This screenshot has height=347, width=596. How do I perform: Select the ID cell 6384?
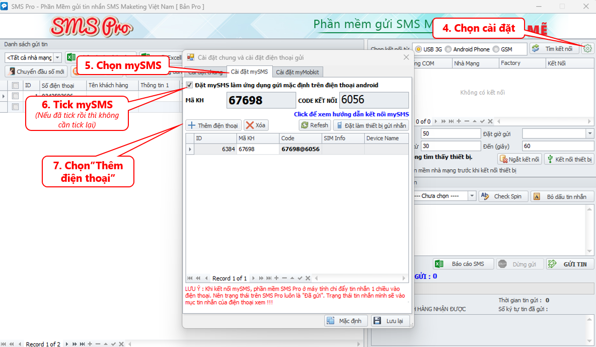[x=215, y=149]
